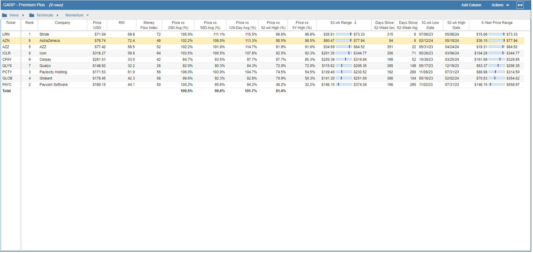The image size is (533, 253).
Task: Sort by Money Flow Index header
Action: pos(150,25)
